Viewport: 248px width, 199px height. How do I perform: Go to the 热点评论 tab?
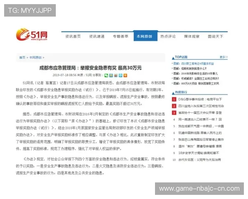tap(168, 36)
